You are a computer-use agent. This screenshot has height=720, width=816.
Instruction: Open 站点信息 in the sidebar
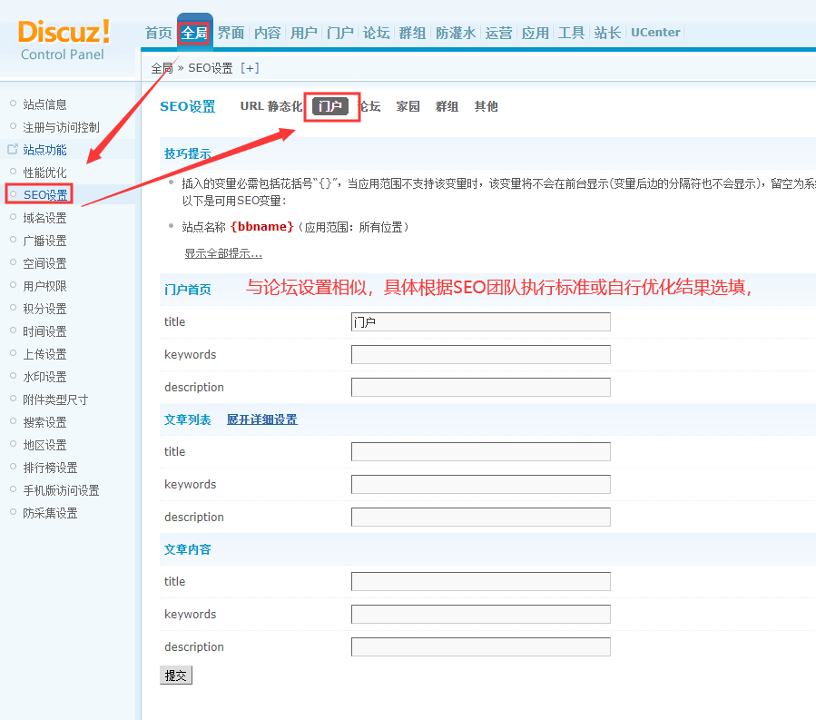44,104
